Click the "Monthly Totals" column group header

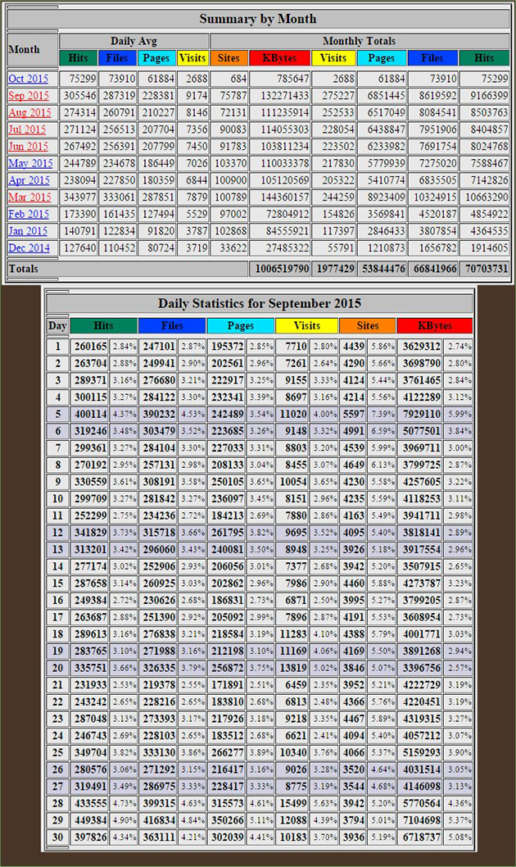pos(359,41)
